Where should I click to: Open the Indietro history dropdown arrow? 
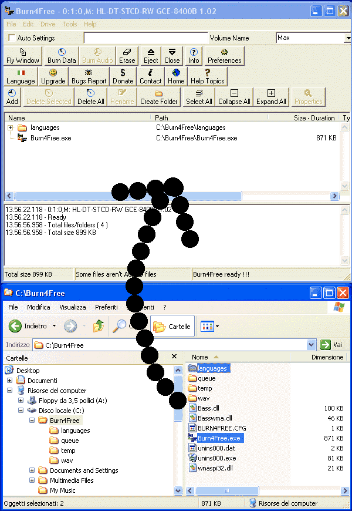pyautogui.click(x=54, y=326)
